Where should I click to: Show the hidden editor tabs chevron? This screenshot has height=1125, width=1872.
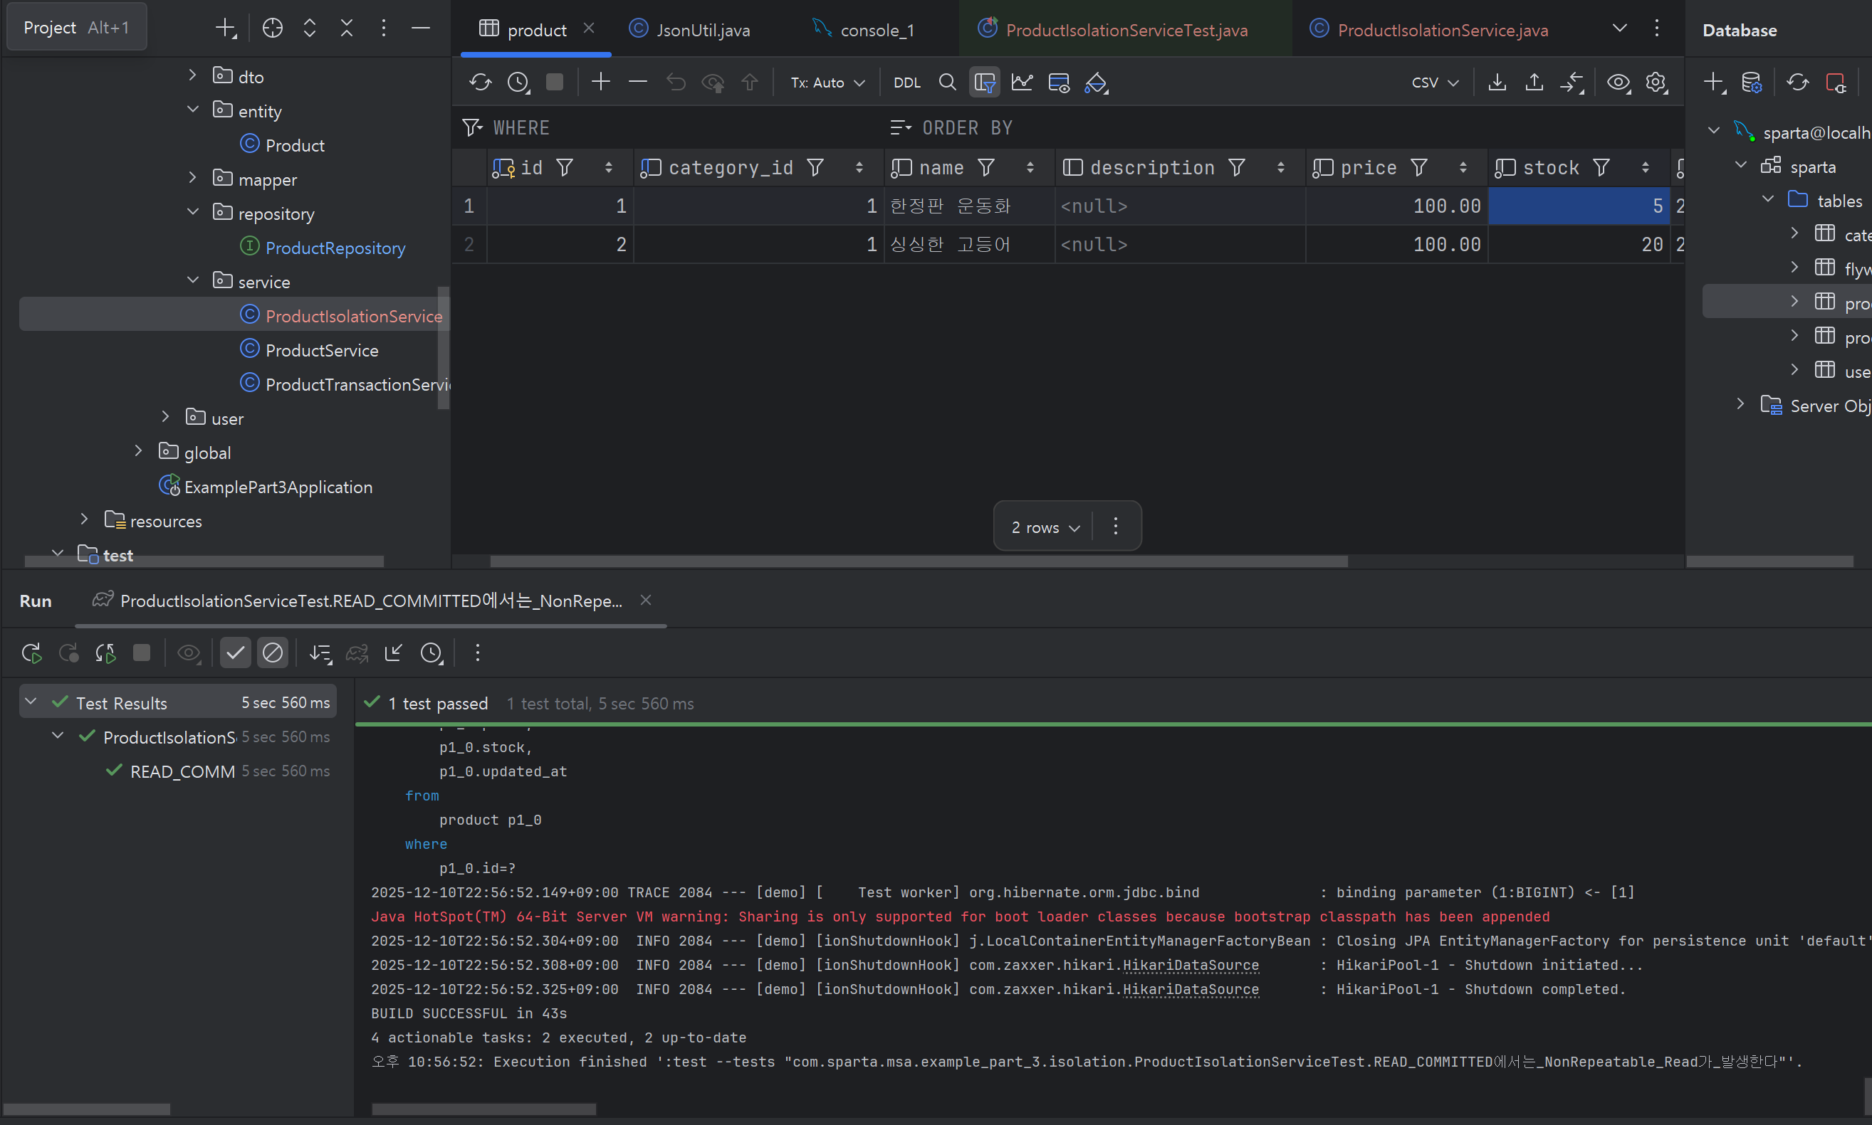tap(1619, 28)
